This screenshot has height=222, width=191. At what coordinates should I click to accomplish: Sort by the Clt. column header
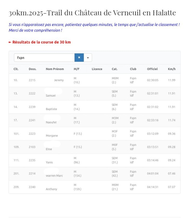click(16, 69)
